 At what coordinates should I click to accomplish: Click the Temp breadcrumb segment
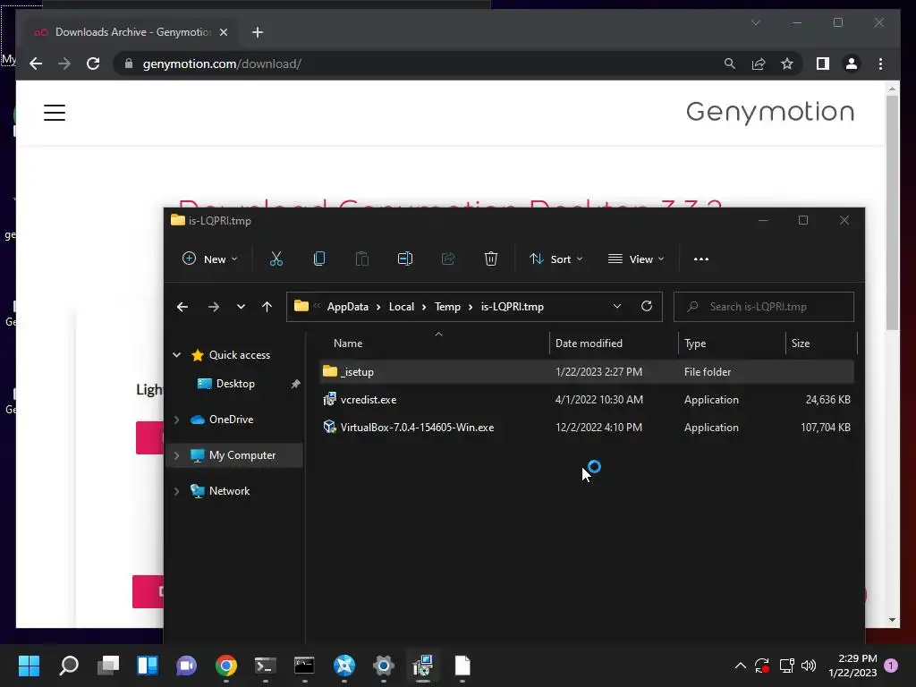click(447, 307)
